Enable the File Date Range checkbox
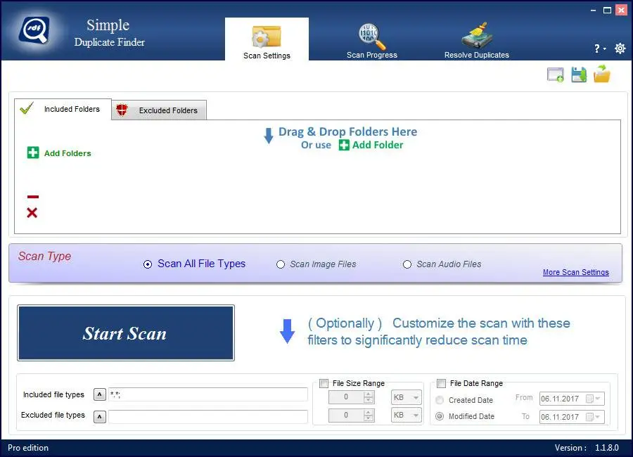 click(x=441, y=383)
